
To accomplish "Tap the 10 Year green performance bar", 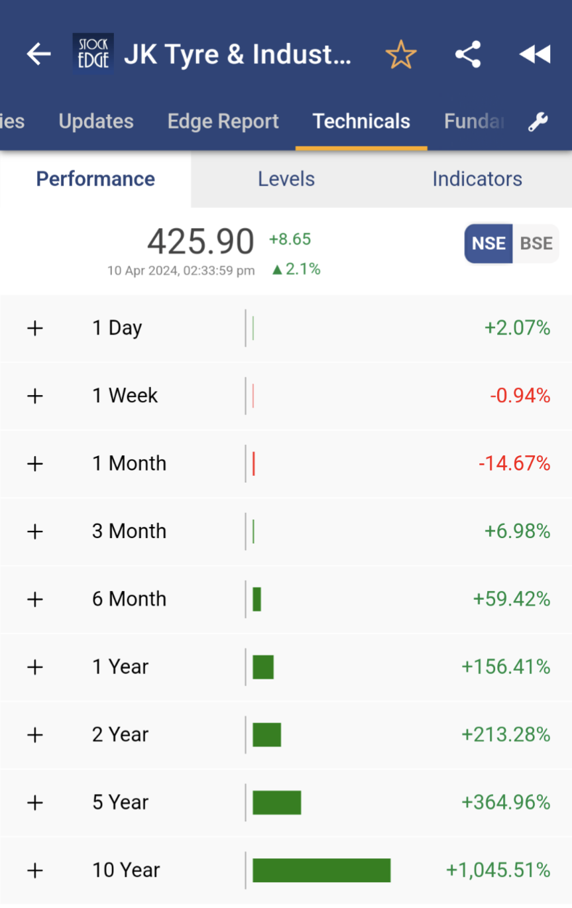I will (321, 870).
